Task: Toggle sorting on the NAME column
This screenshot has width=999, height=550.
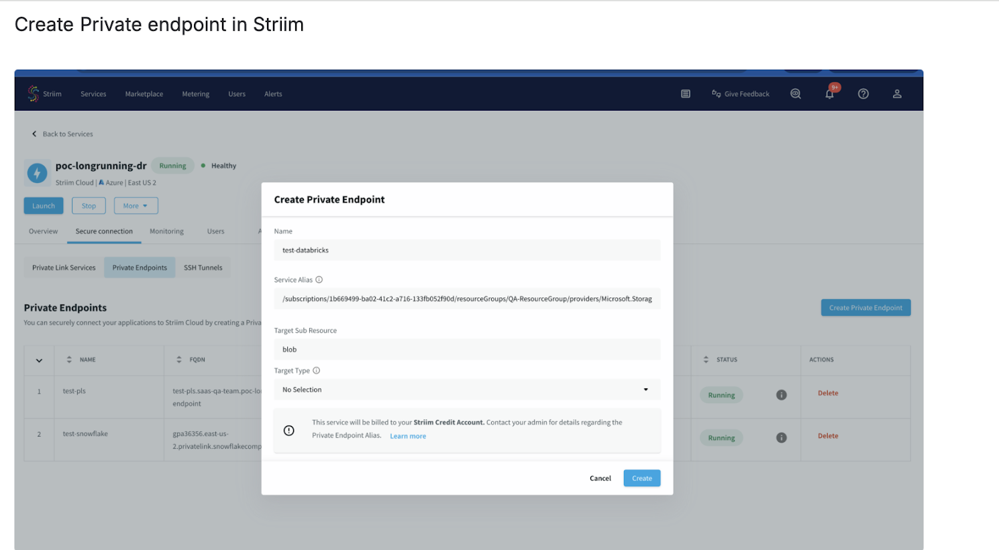Action: [x=70, y=360]
